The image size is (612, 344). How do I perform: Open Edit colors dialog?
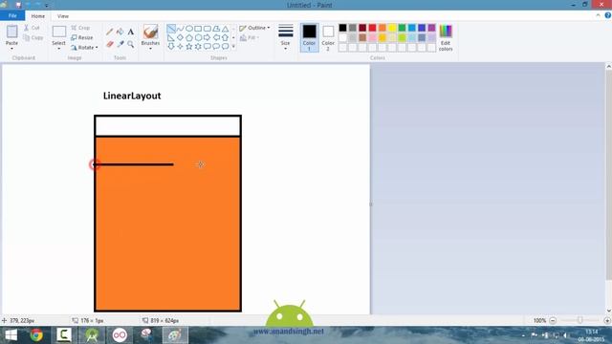coord(446,38)
